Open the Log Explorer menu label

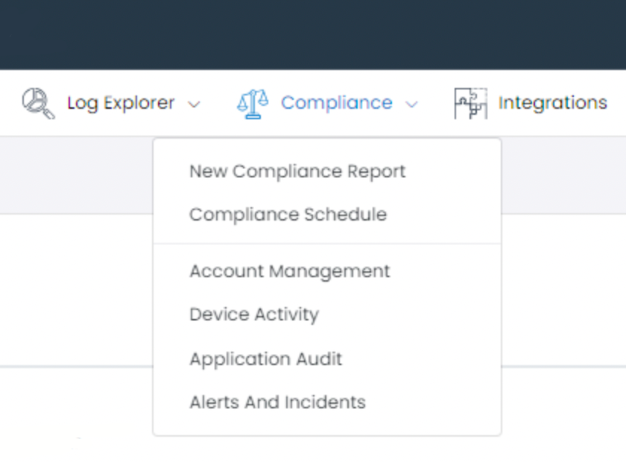coord(121,103)
